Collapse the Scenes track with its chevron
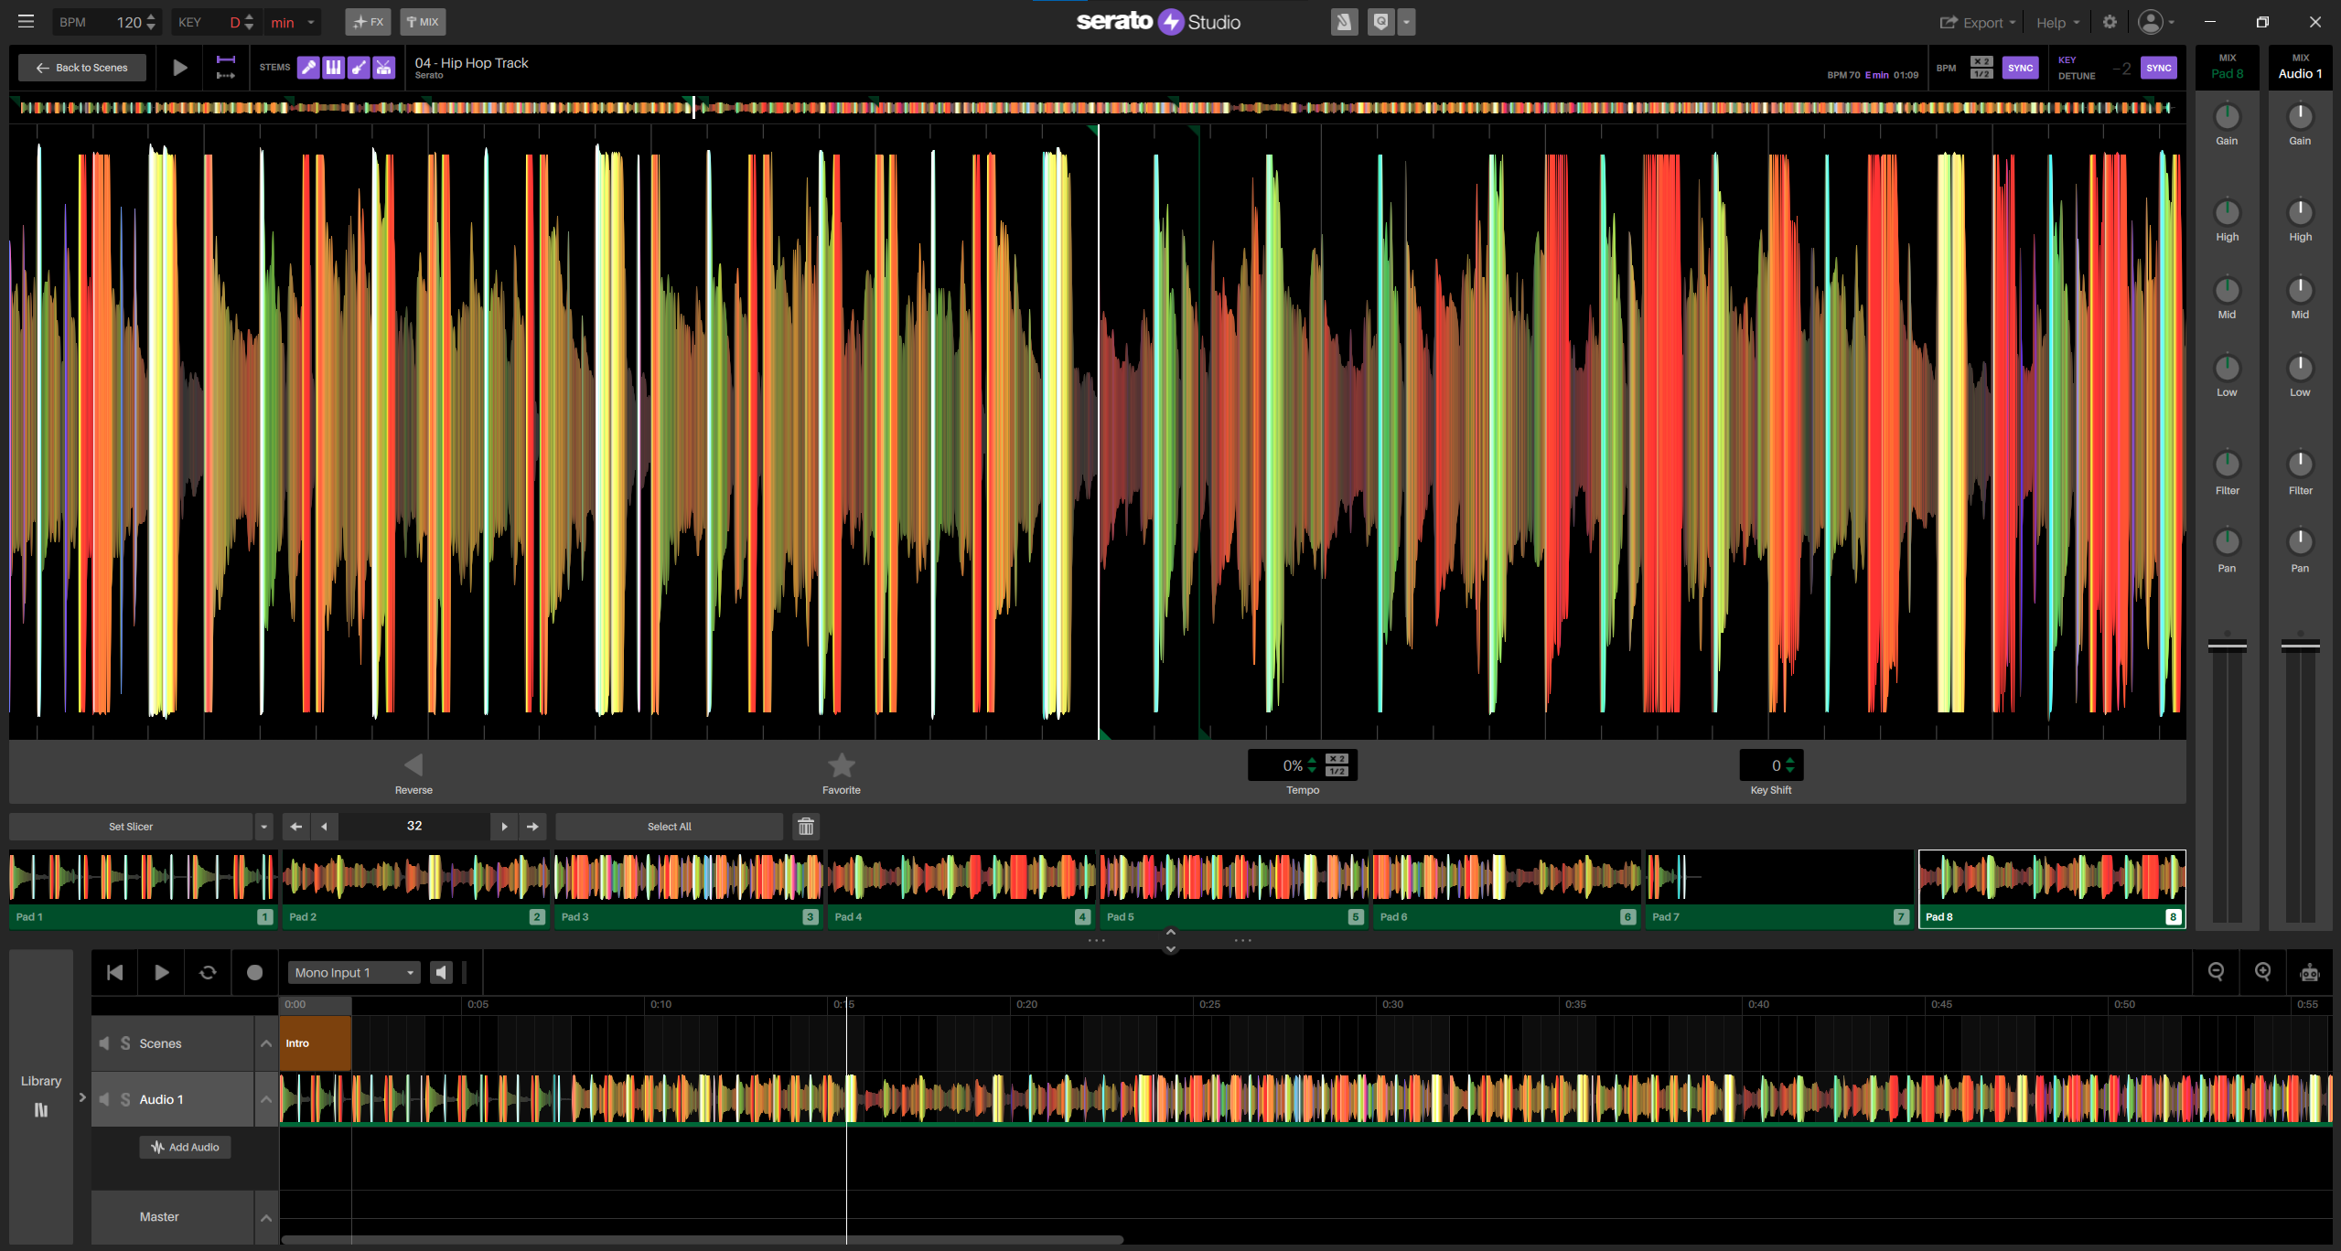The height and width of the screenshot is (1251, 2341). click(x=265, y=1042)
